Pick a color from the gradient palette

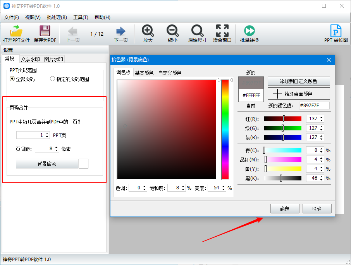[167, 128]
